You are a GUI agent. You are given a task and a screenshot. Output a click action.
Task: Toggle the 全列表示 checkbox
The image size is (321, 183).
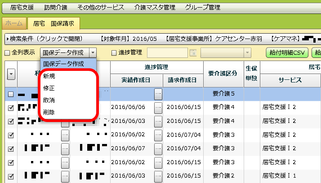pyautogui.click(x=7, y=53)
